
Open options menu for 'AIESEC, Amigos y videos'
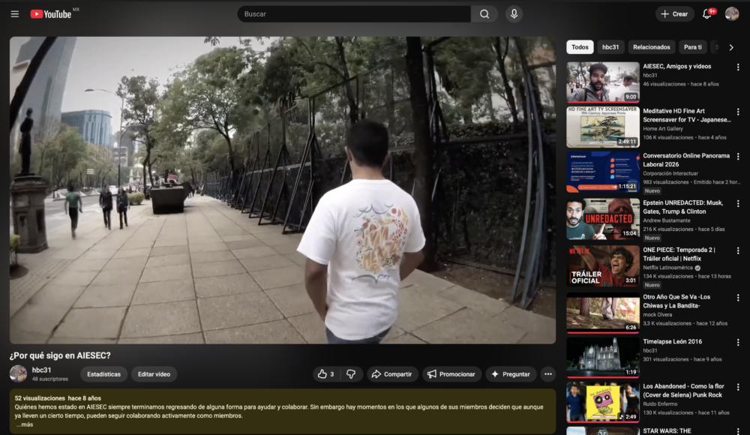(738, 67)
